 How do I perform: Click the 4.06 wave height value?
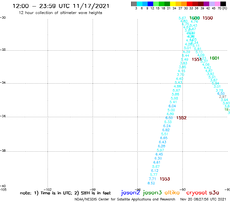click(206, 65)
